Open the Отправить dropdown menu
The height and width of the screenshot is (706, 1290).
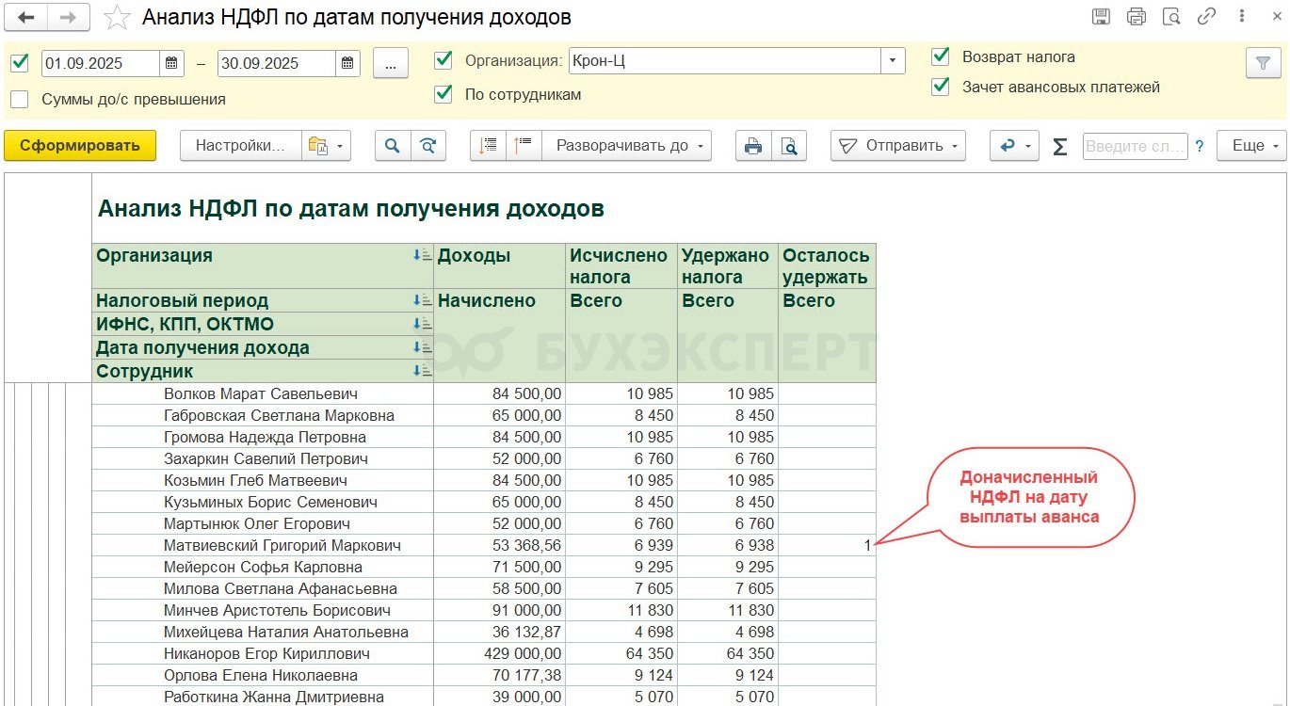click(897, 146)
